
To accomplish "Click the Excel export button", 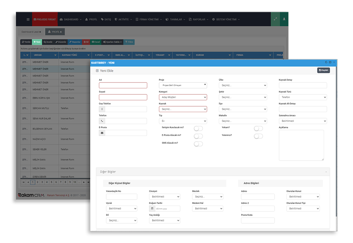I will tap(96, 42).
